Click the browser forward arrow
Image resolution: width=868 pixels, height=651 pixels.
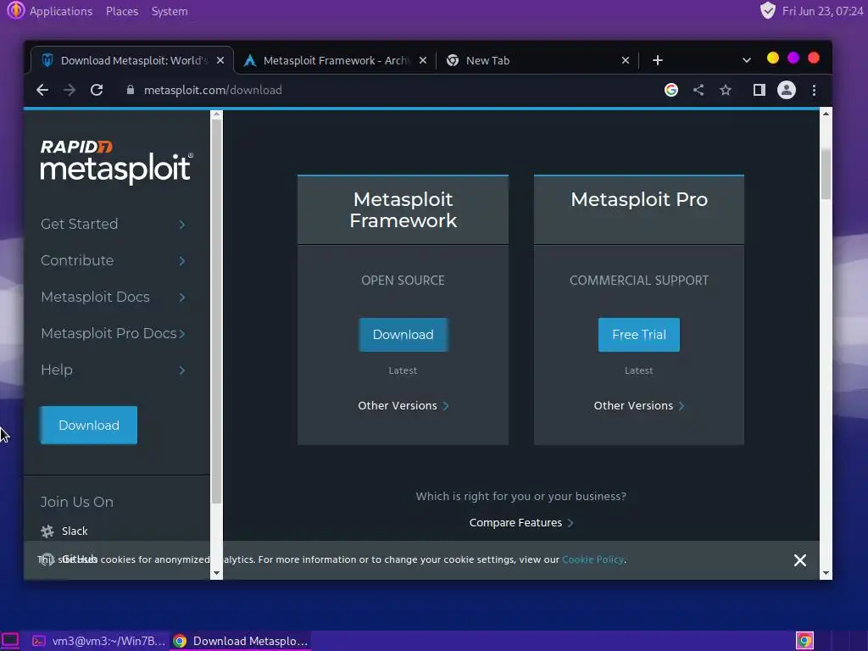coord(70,90)
